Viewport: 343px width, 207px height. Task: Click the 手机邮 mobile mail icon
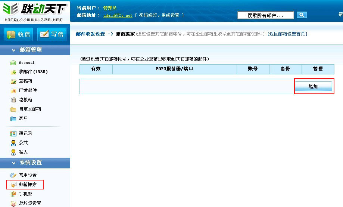tap(13, 194)
